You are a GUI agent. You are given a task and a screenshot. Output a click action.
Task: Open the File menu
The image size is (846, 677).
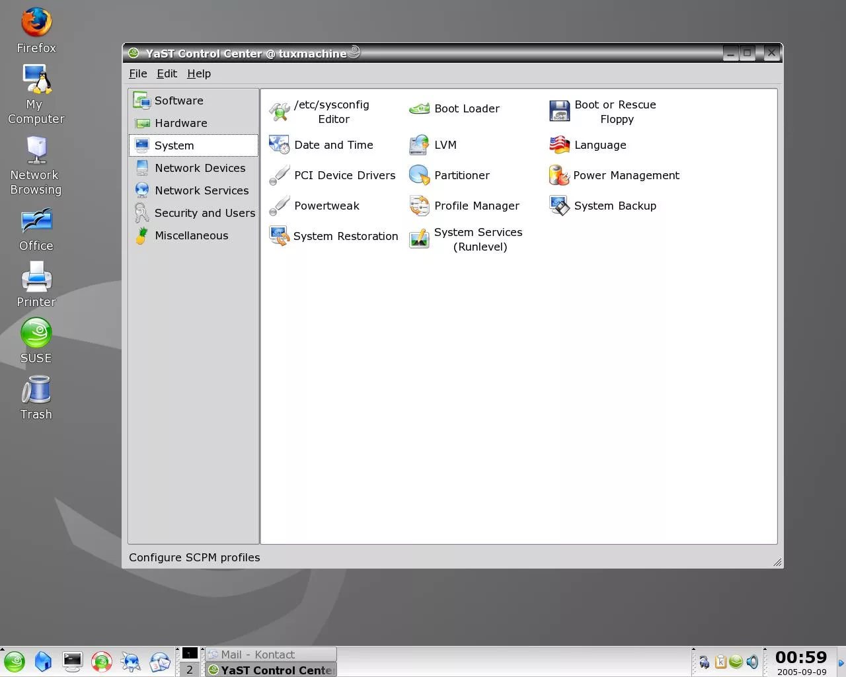pos(138,73)
